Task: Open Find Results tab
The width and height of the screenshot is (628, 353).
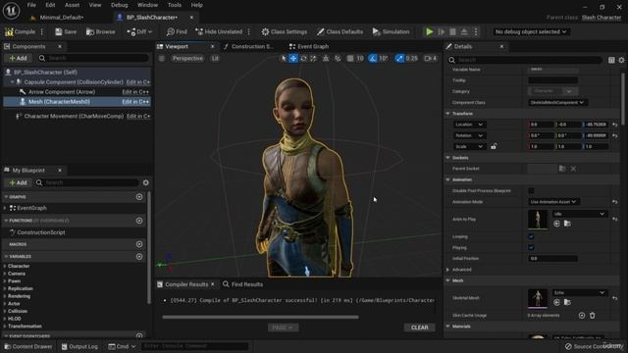Action: click(242, 284)
